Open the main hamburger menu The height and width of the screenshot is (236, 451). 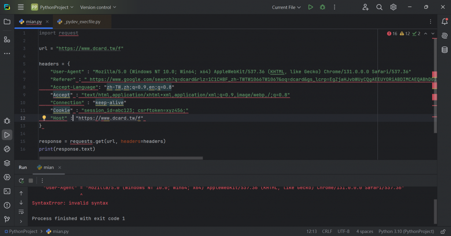(21, 7)
